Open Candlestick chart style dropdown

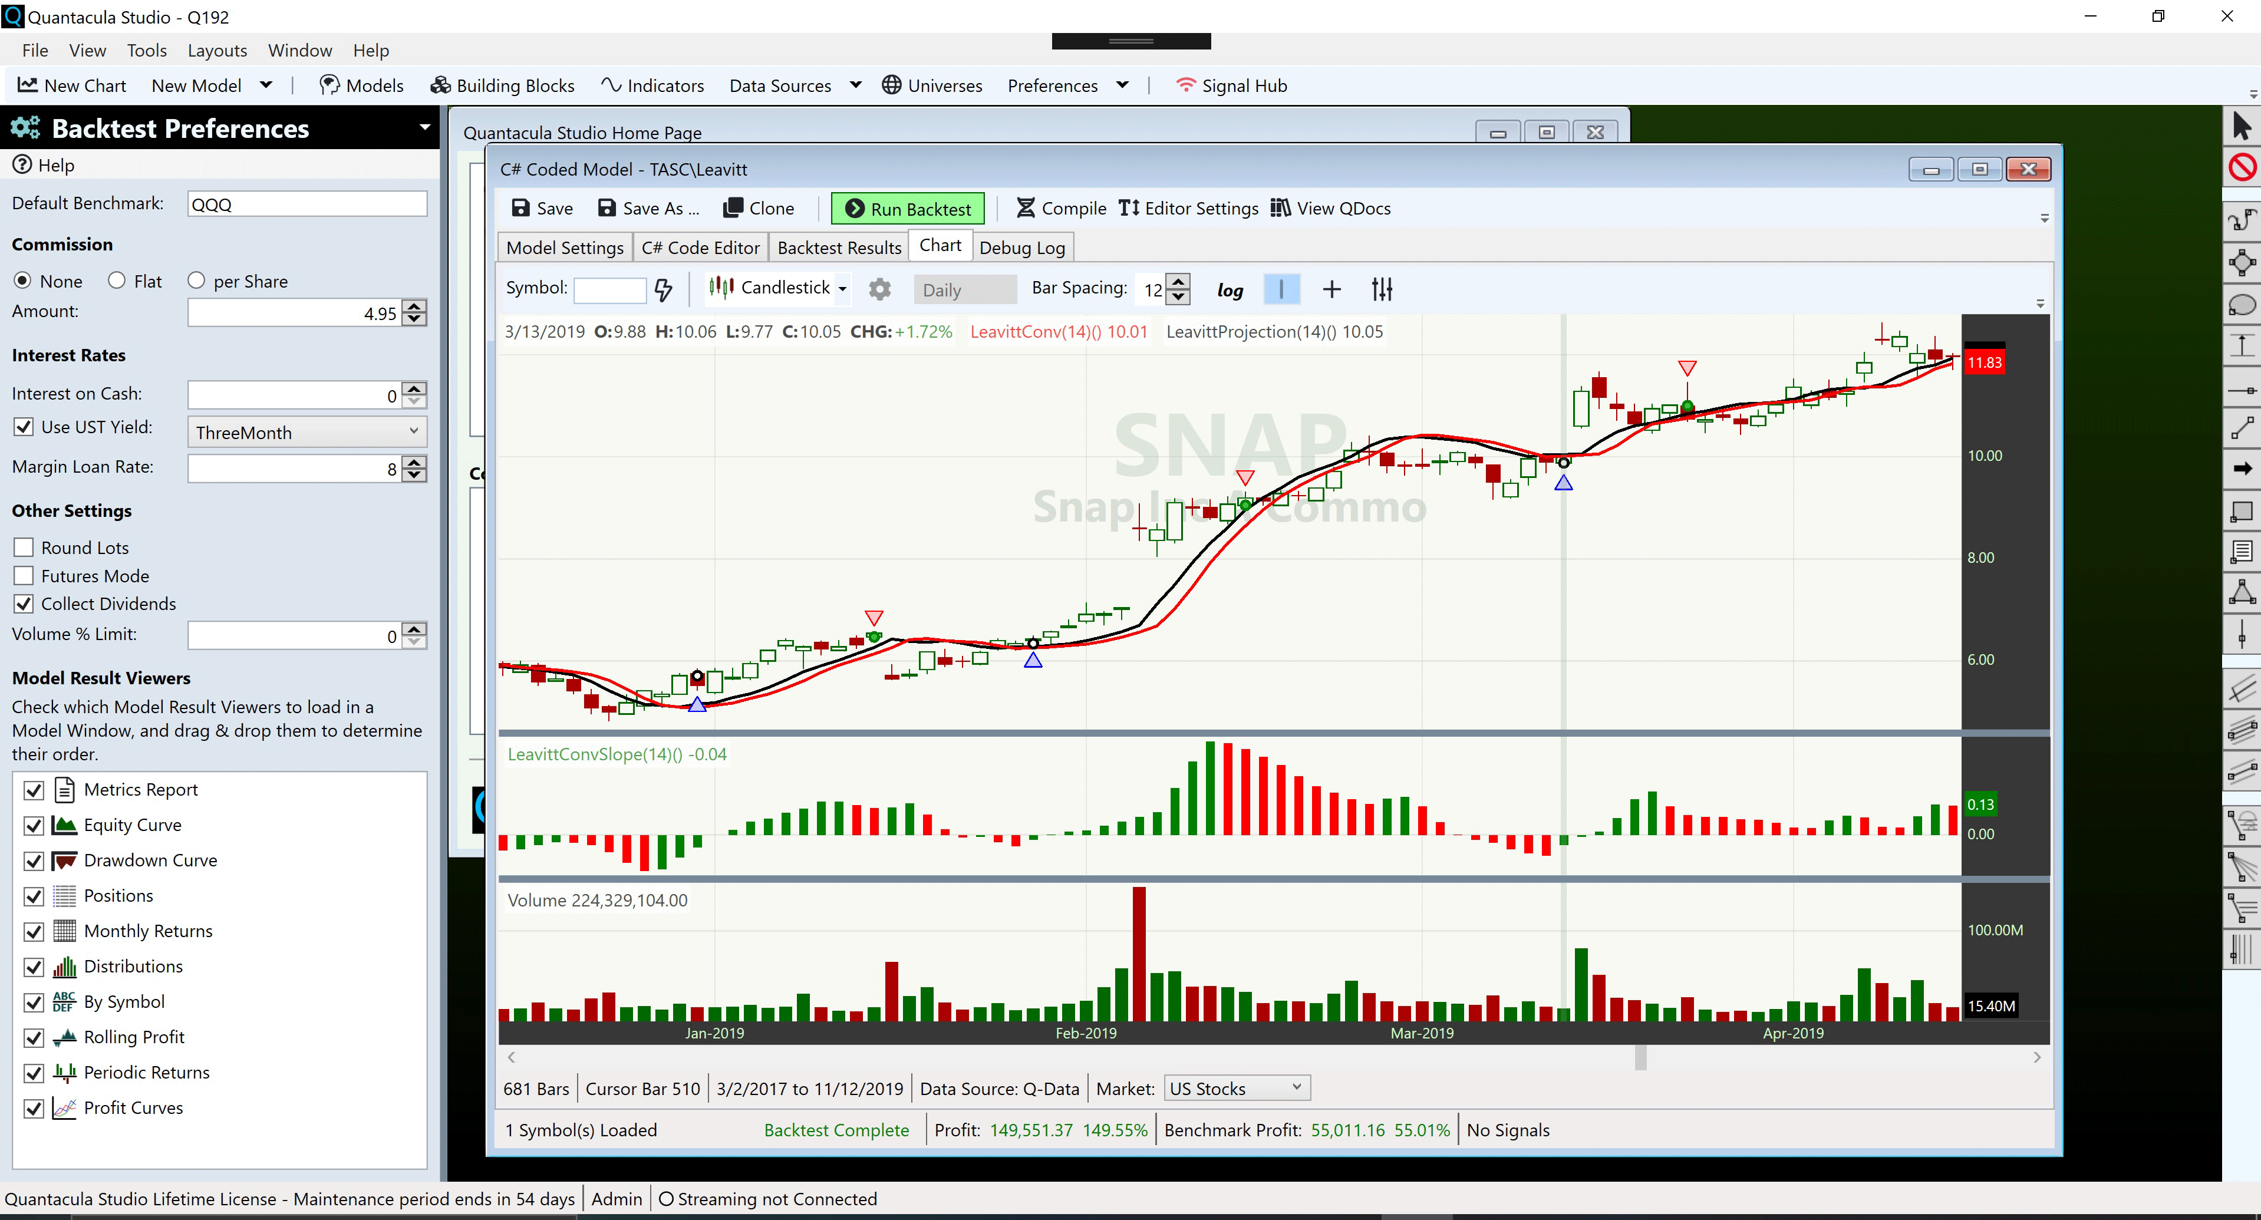842,289
